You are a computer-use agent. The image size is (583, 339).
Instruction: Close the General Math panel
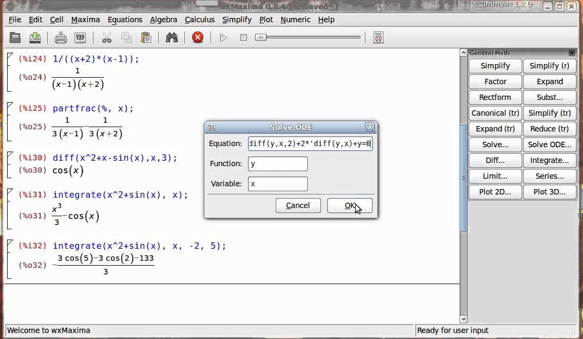tap(572, 53)
